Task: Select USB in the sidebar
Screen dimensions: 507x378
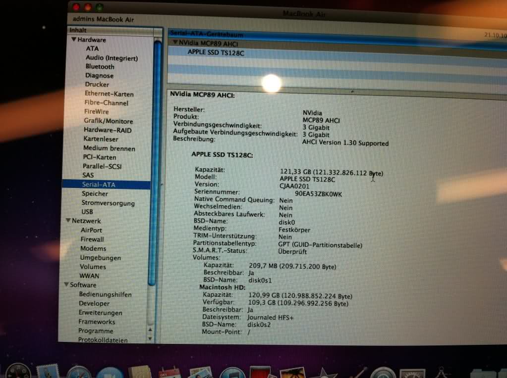Action: pyautogui.click(x=87, y=212)
